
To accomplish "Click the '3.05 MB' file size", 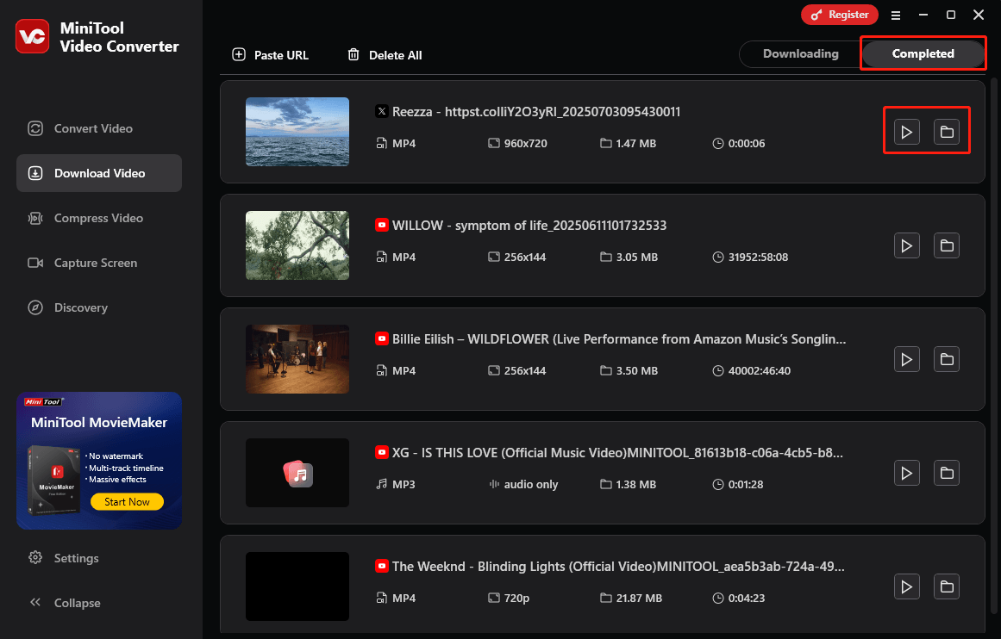I will tap(636, 257).
